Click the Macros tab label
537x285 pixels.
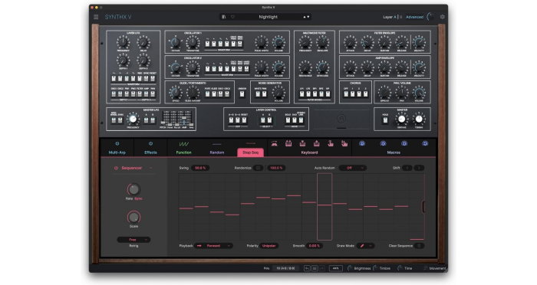point(394,152)
